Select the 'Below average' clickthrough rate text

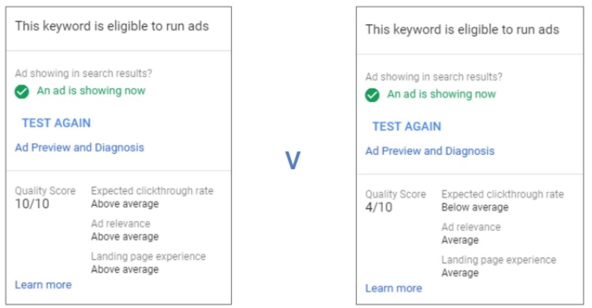tap(475, 207)
